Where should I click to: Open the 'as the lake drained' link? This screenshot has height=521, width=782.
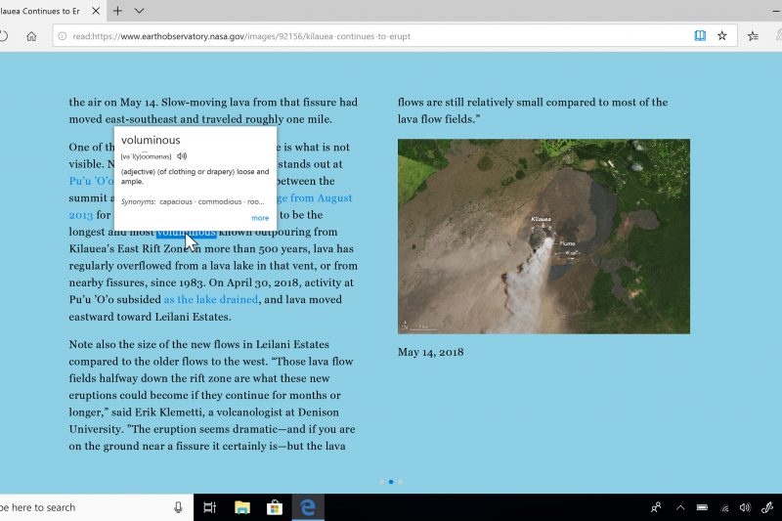coord(211,300)
